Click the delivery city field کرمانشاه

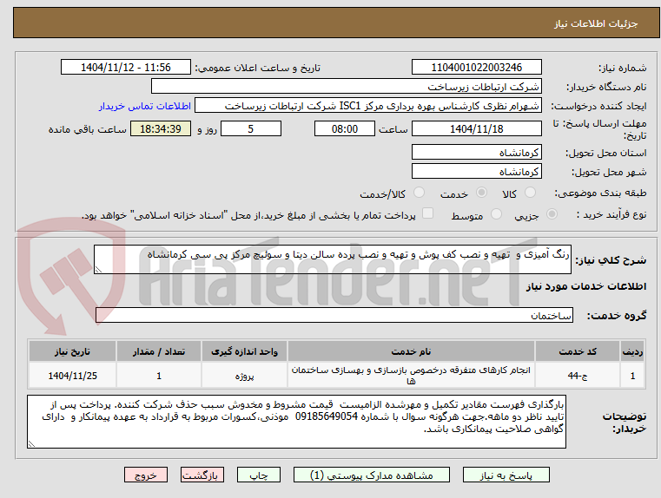pyautogui.click(x=476, y=171)
